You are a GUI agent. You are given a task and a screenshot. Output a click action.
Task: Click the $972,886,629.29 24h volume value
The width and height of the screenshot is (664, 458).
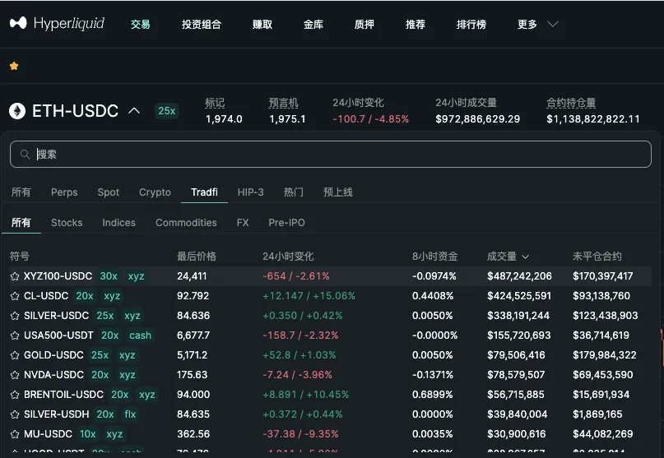tap(478, 119)
